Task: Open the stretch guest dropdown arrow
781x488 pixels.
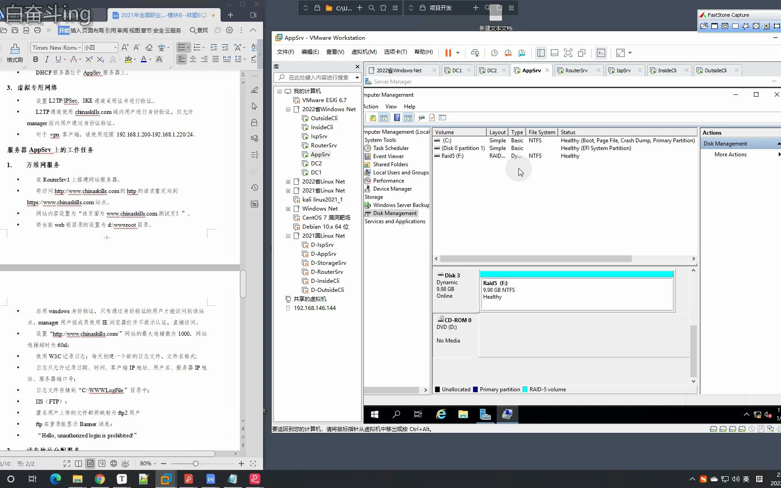Action: point(630,53)
